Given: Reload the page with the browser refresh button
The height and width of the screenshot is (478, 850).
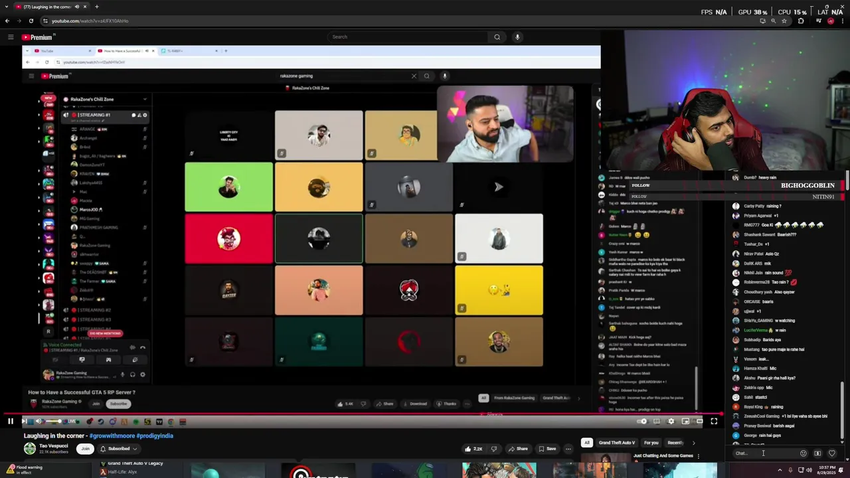Looking at the screenshot, I should pos(31,21).
